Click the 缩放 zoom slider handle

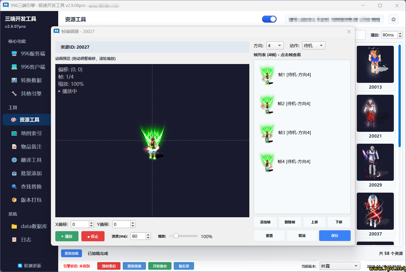(176, 236)
